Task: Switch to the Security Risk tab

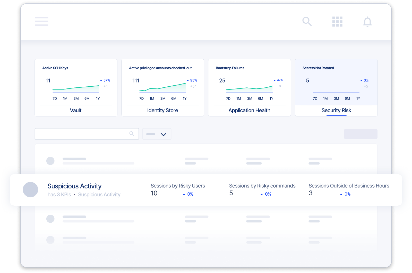Action: click(x=336, y=110)
